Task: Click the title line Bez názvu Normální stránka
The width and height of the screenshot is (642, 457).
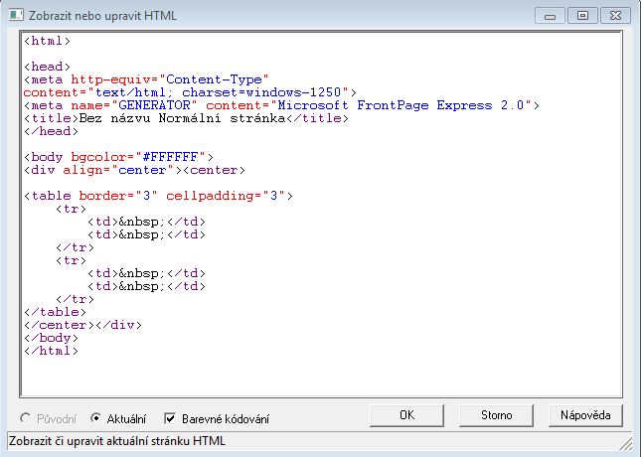Action: [186, 118]
